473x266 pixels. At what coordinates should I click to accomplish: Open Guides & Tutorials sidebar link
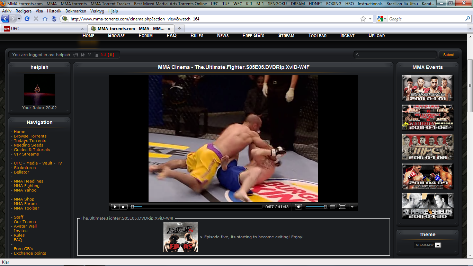[x=32, y=150]
